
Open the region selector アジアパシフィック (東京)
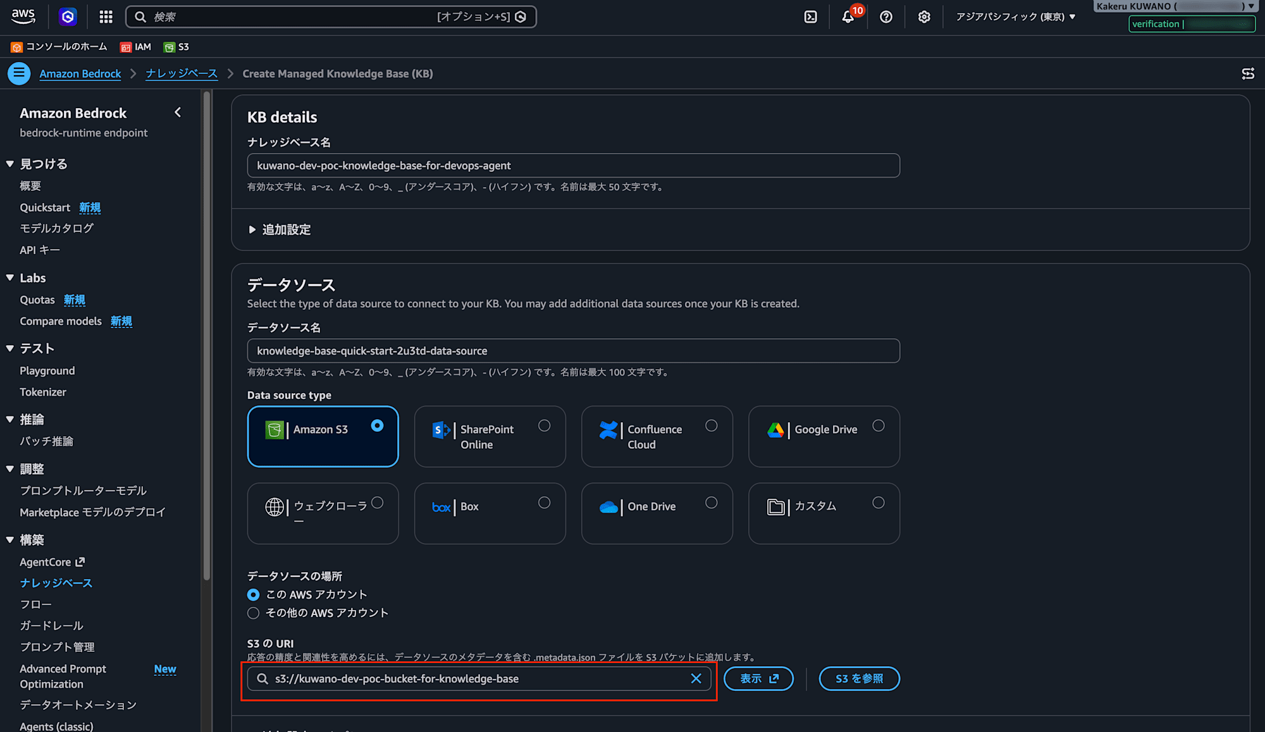click(x=1015, y=17)
